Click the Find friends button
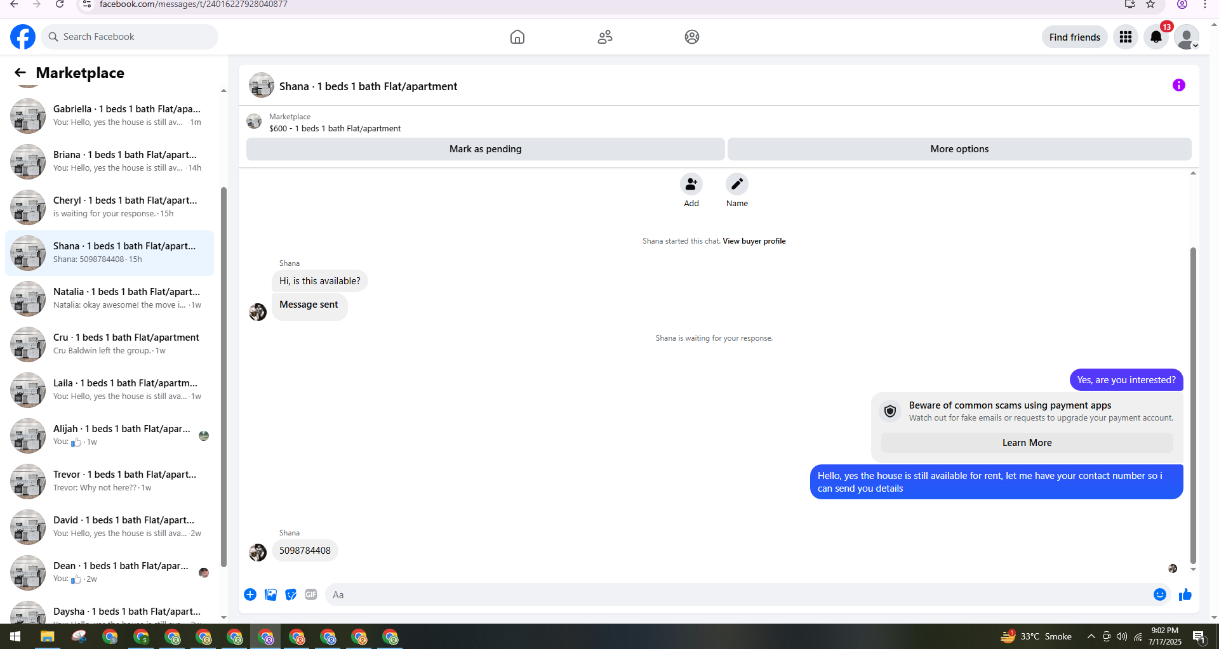This screenshot has width=1219, height=649. coord(1075,37)
